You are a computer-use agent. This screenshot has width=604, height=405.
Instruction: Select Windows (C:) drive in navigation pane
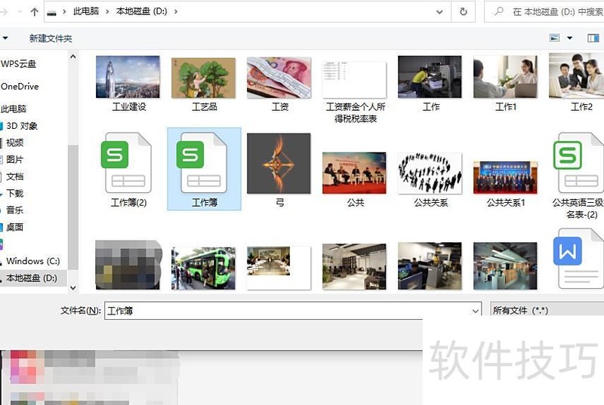click(x=32, y=261)
